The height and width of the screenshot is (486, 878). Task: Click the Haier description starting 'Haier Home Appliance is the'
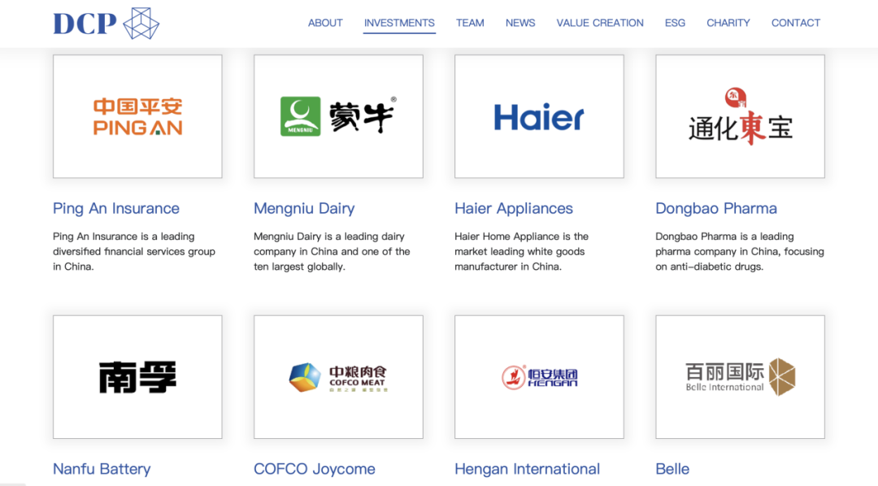coord(521,251)
